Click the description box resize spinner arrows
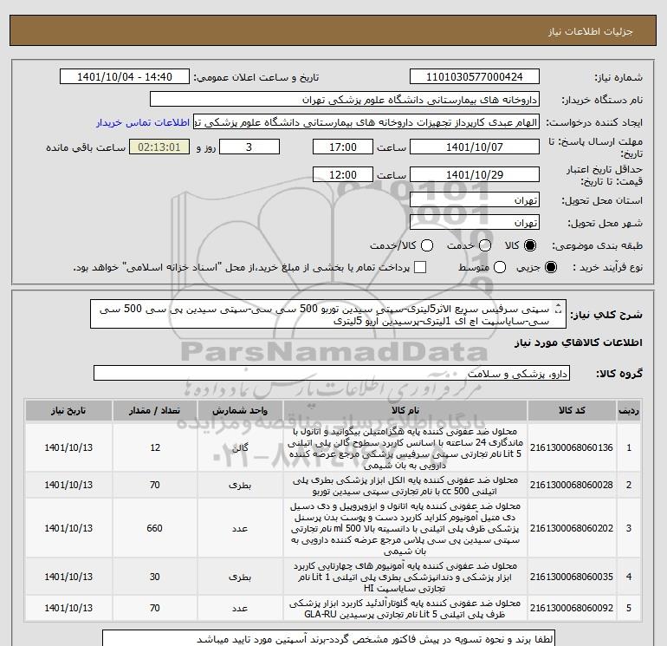This screenshot has height=646, width=667. [x=559, y=309]
